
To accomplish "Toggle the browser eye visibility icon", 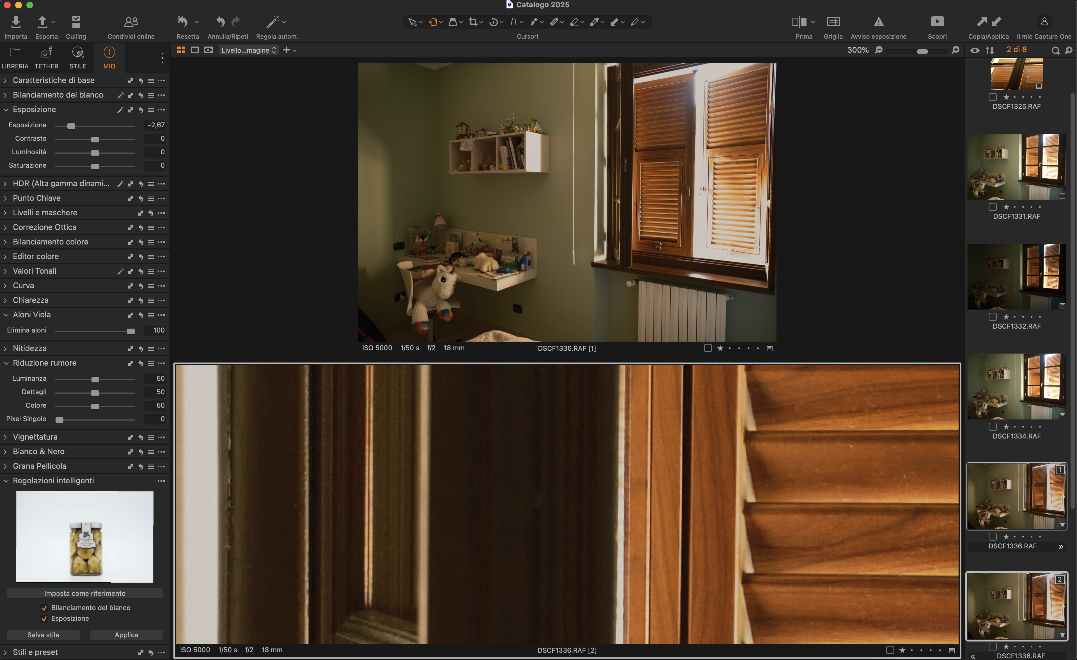I will pyautogui.click(x=975, y=50).
